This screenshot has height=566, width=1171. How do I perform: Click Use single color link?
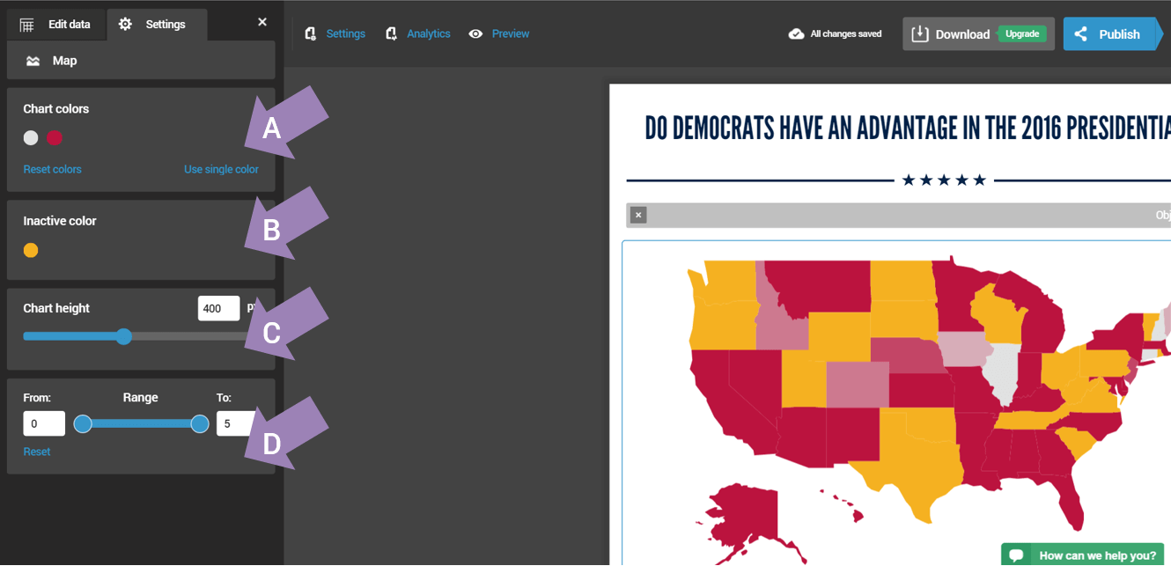(x=221, y=169)
